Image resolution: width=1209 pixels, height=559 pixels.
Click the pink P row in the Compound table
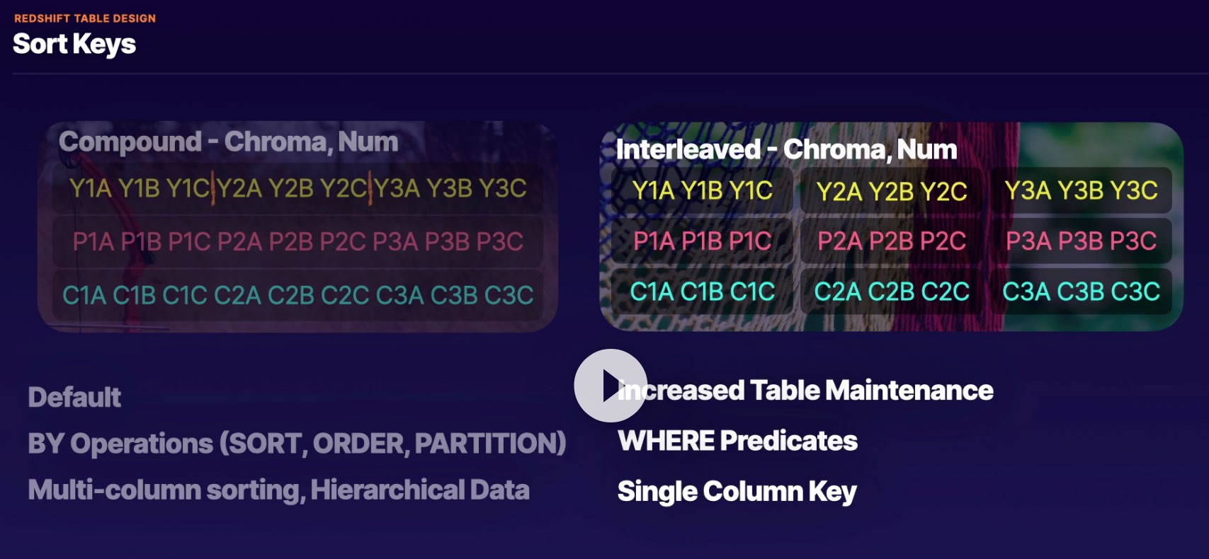point(297,242)
